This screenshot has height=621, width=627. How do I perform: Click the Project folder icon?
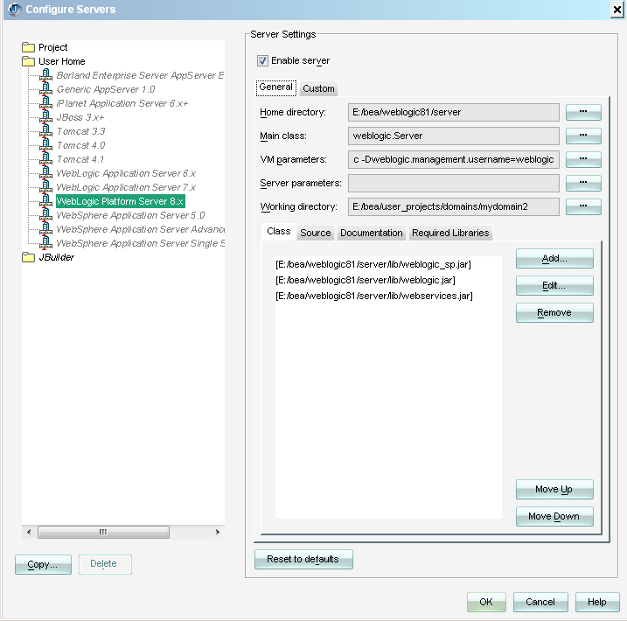[28, 47]
